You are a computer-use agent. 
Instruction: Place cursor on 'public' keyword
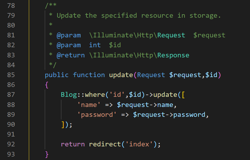[x=57, y=75]
